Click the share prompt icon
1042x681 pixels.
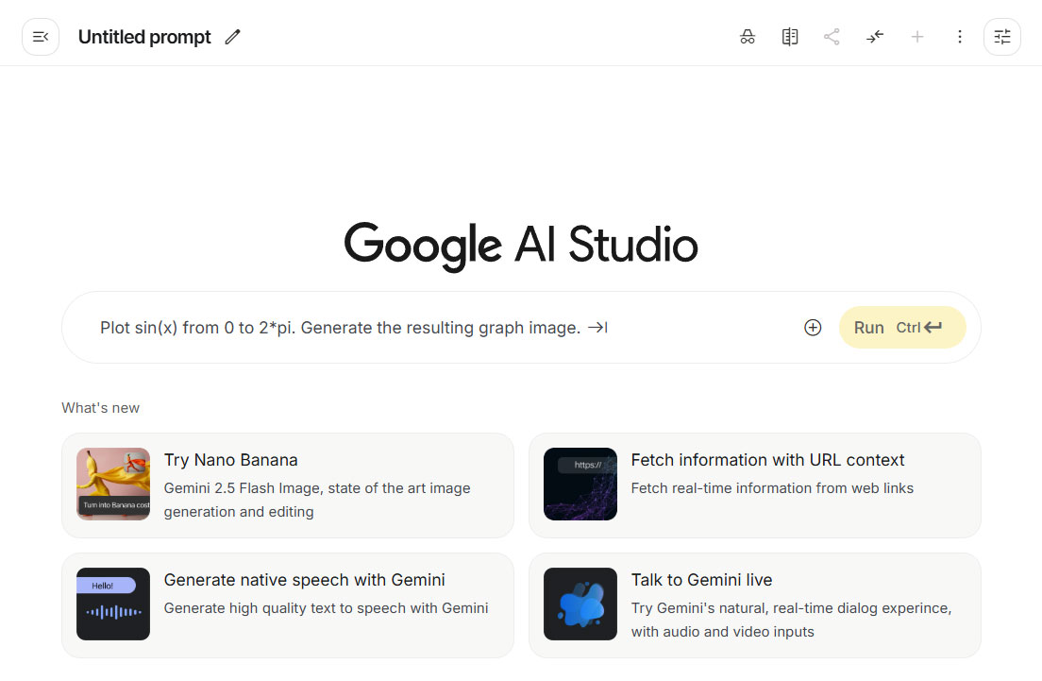tap(832, 37)
